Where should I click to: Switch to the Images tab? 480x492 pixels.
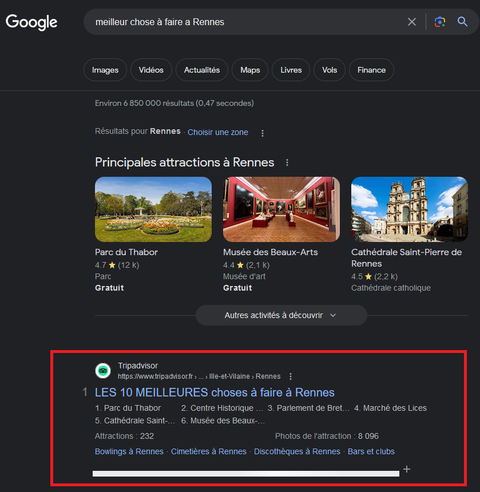pyautogui.click(x=105, y=70)
